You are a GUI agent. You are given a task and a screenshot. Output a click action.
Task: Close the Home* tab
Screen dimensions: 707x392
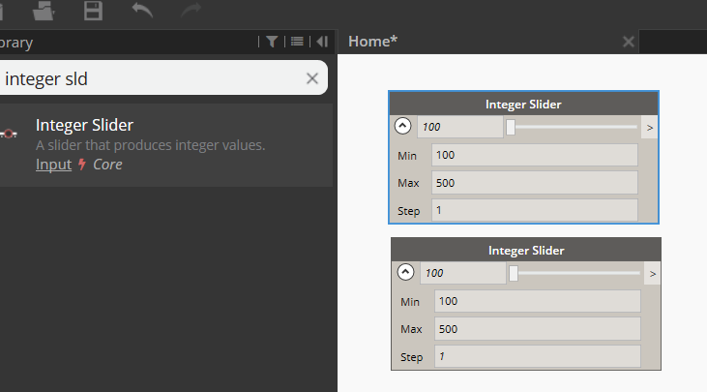[628, 42]
